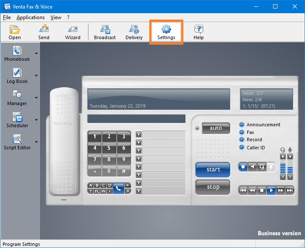Click the Help question-mark icon
305x248 pixels.
(x=198, y=32)
